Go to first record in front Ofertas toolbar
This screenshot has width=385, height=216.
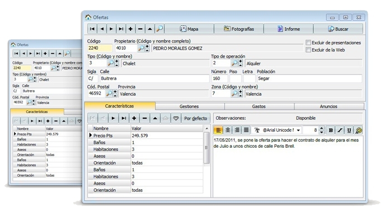click(x=92, y=29)
